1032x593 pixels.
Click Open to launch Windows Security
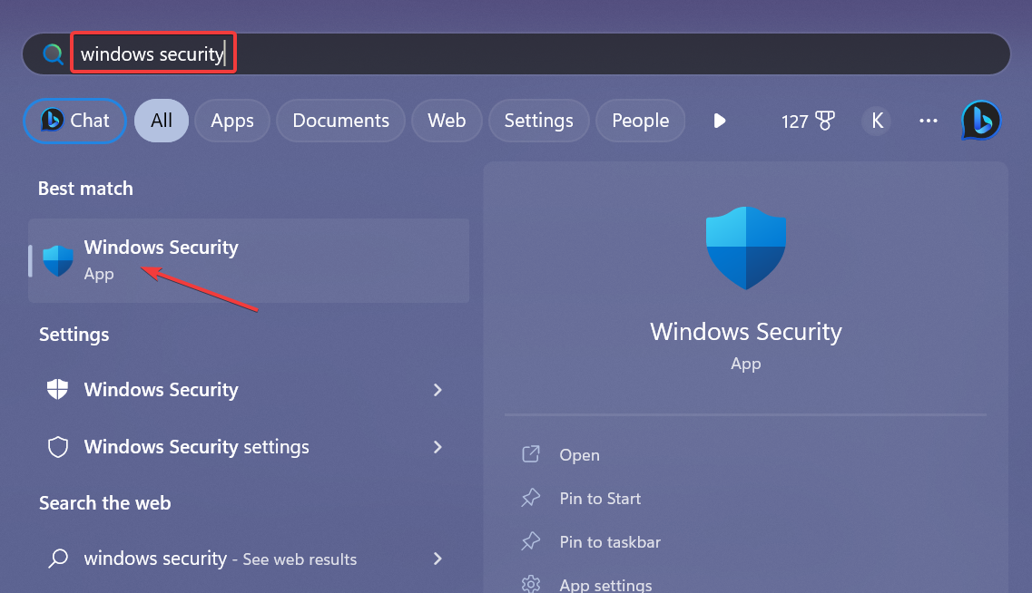click(579, 454)
